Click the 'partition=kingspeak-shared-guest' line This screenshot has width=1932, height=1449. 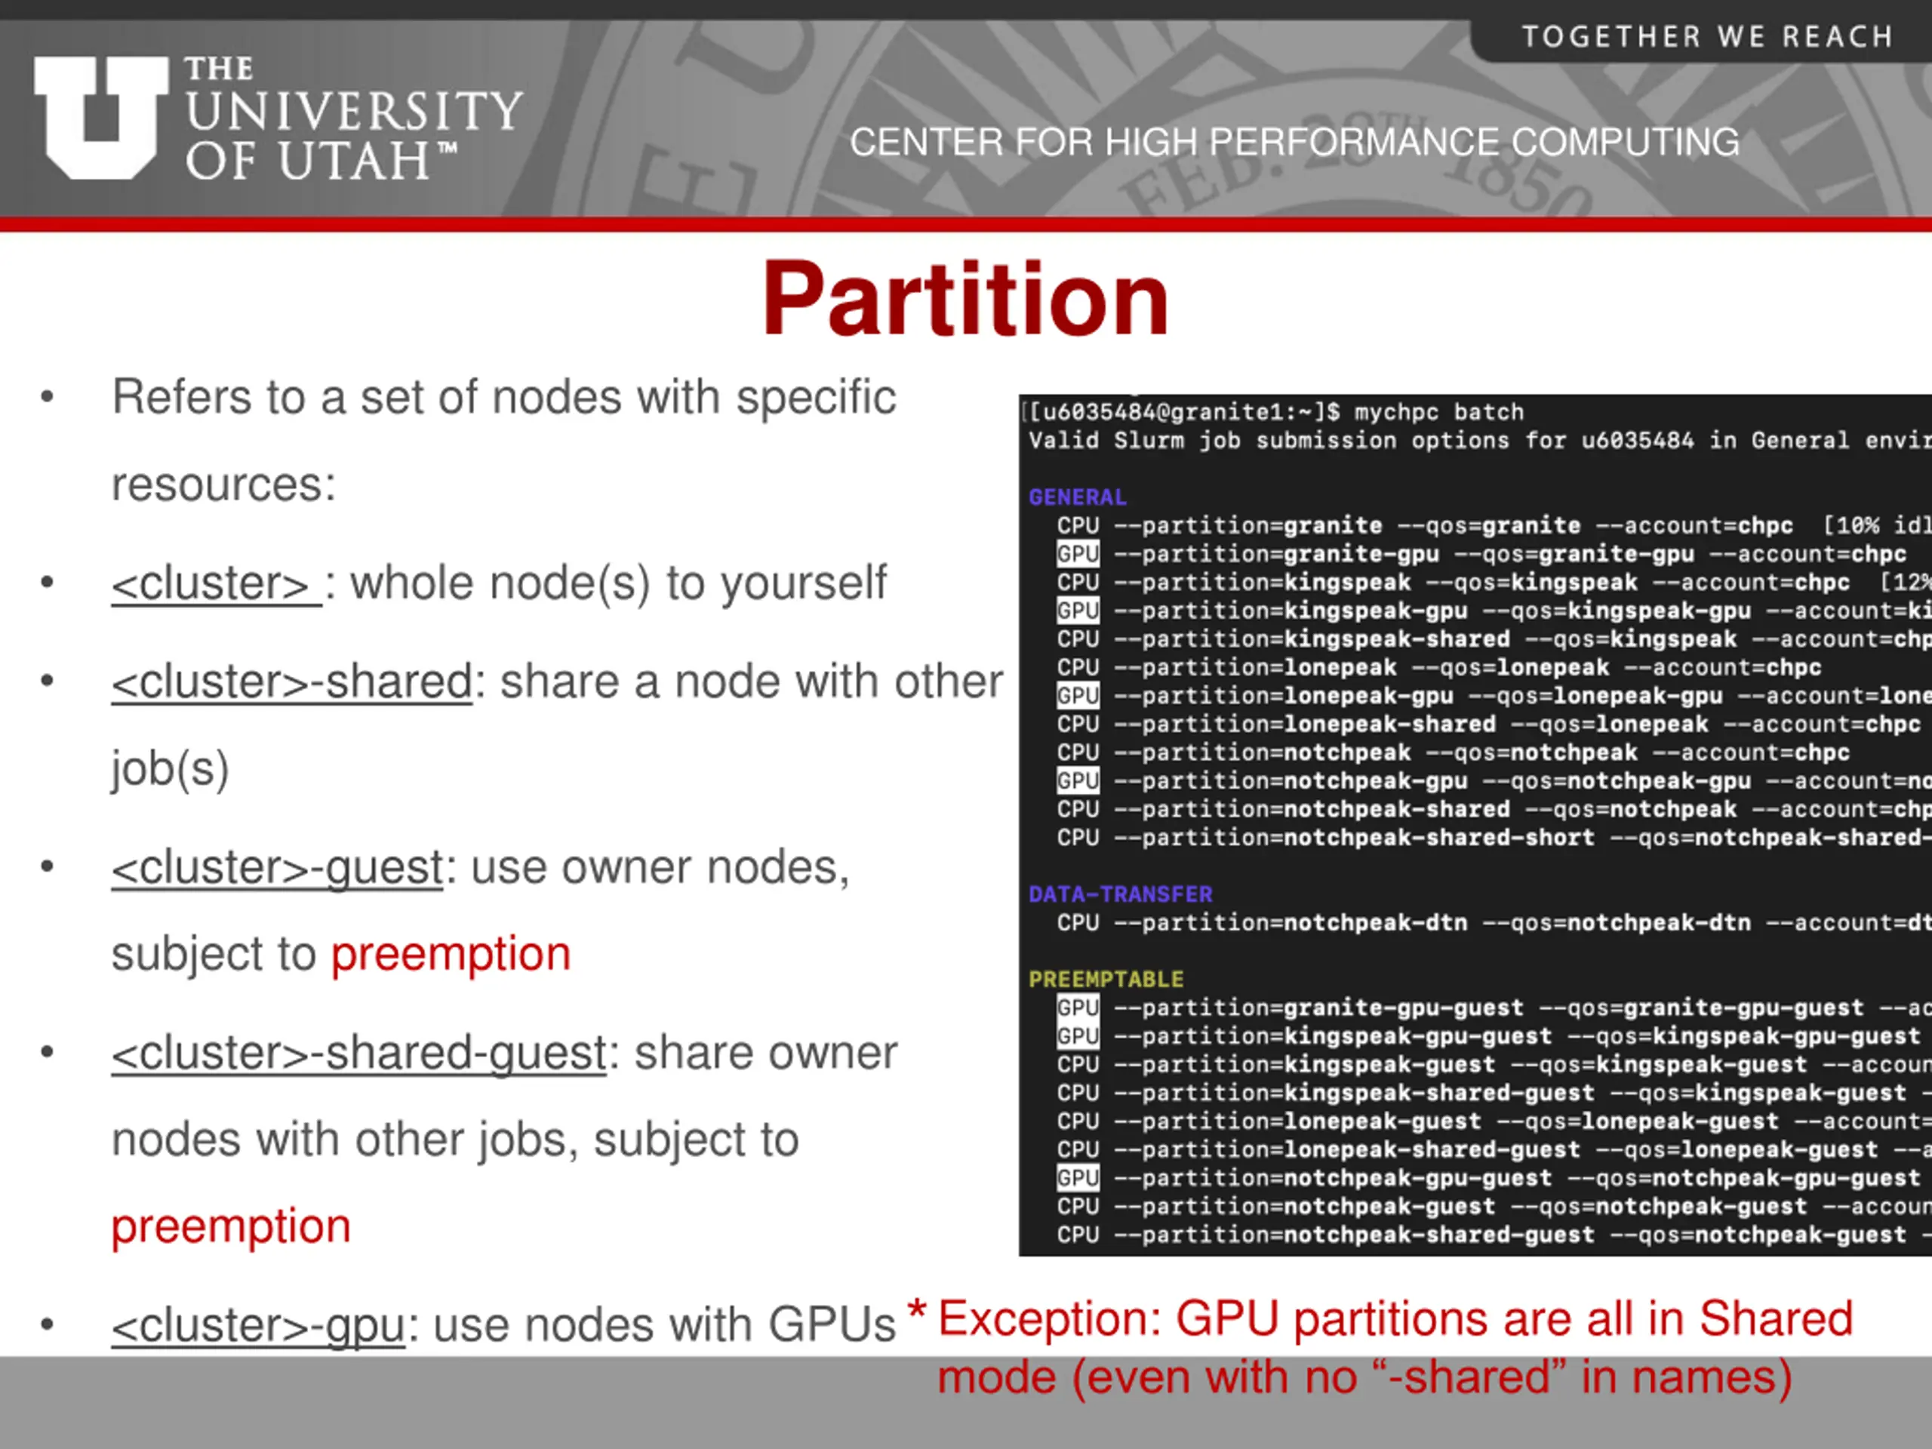pyautogui.click(x=1494, y=1093)
